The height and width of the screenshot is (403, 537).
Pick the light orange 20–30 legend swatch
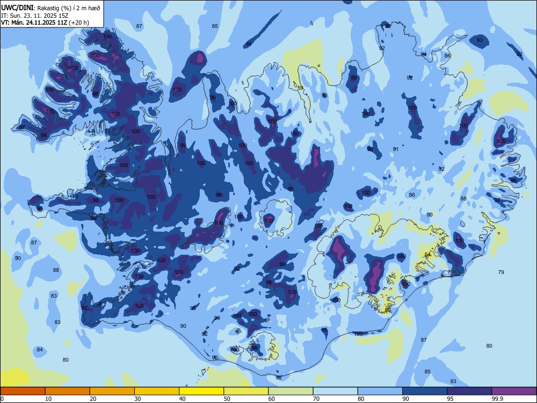point(112,391)
